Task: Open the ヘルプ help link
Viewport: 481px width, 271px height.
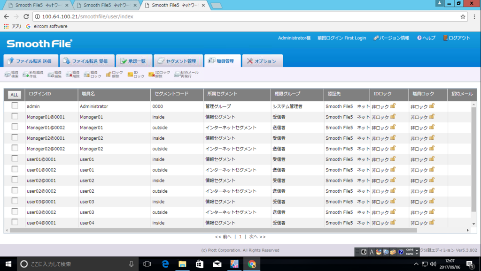Action: [x=426, y=38]
